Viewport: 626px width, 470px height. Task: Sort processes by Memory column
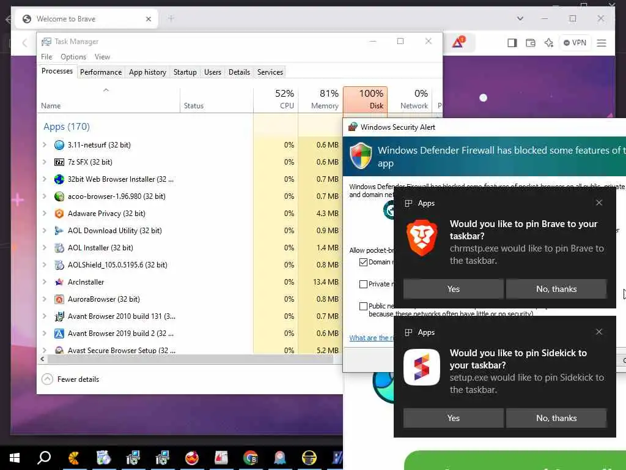point(320,100)
